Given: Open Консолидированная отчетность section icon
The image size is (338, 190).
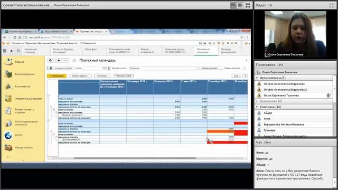Looking at the screenshot, I should point(8,123).
